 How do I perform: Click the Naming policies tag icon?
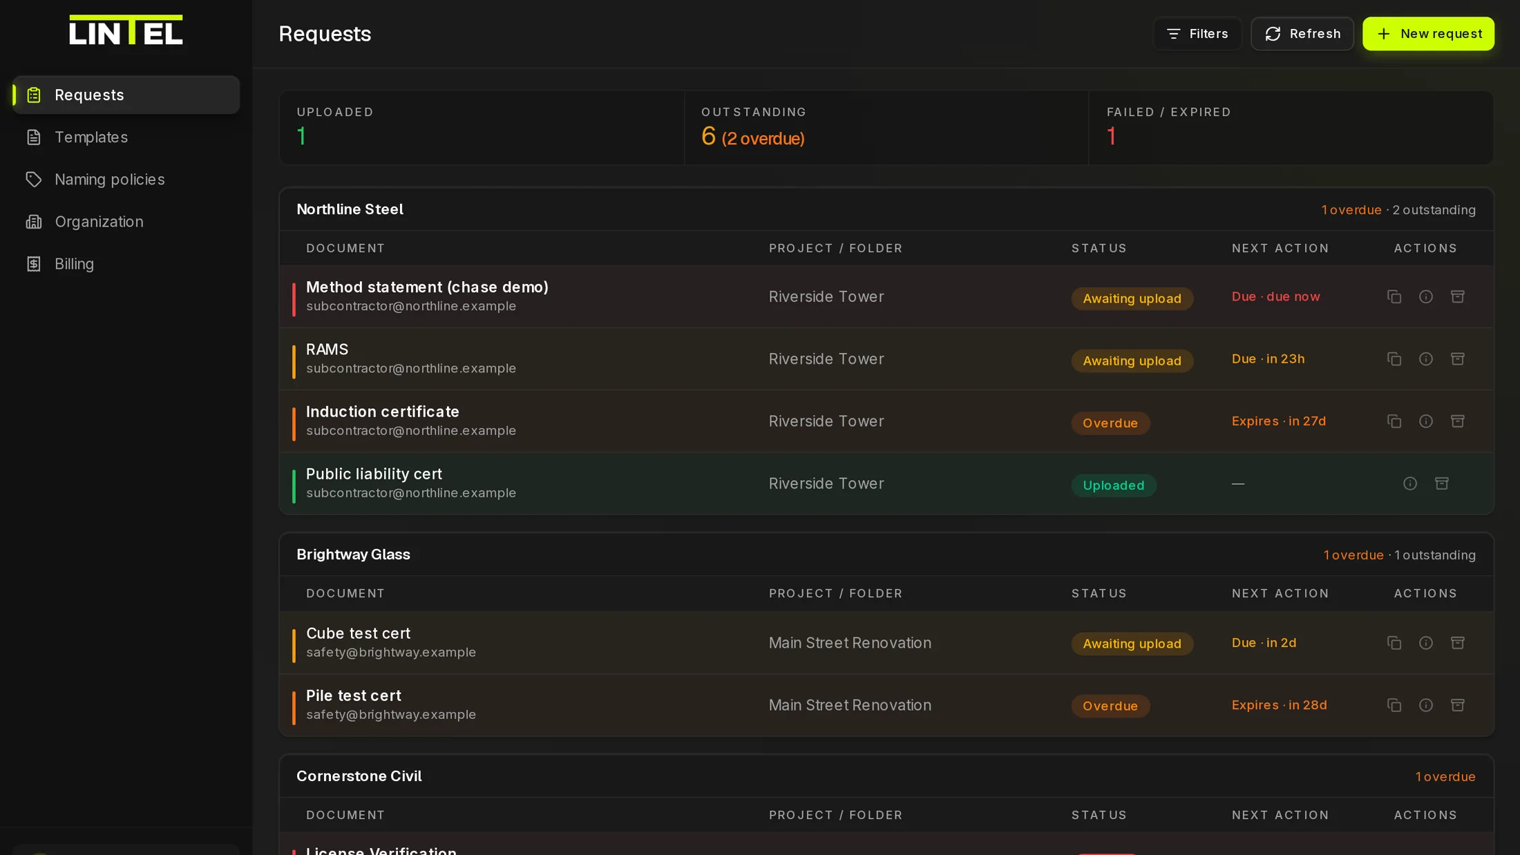click(x=34, y=180)
